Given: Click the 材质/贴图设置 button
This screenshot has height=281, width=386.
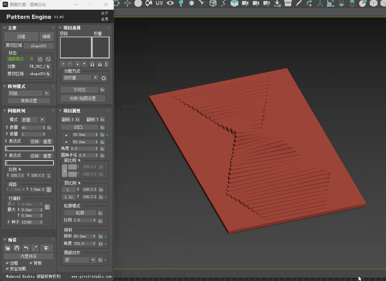Looking at the screenshot, I should 83,99.
